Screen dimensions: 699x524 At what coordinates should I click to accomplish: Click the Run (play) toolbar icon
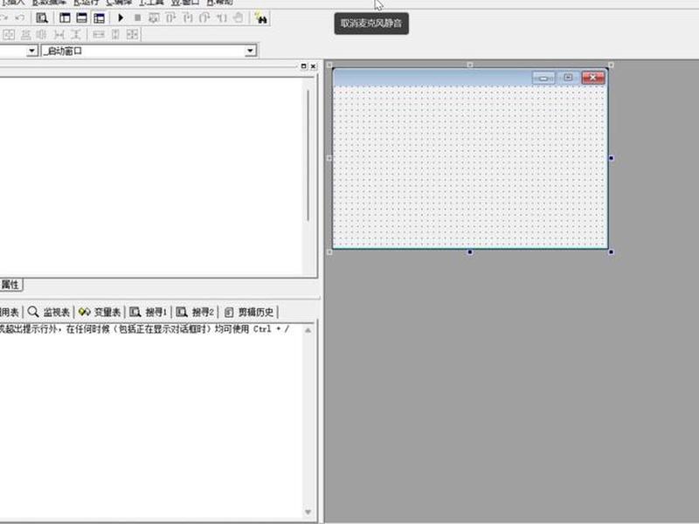pyautogui.click(x=121, y=18)
